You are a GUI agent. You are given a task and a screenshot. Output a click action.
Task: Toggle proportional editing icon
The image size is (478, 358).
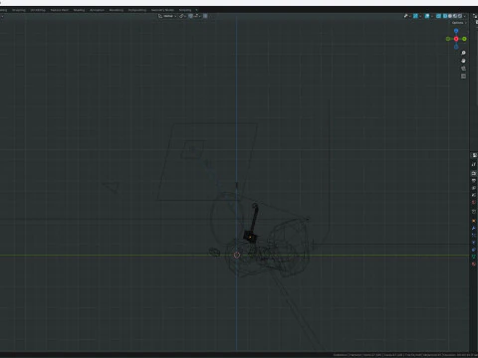(x=205, y=16)
